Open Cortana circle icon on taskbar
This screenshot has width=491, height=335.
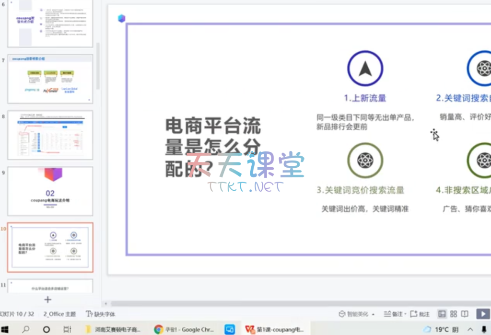coord(47,329)
